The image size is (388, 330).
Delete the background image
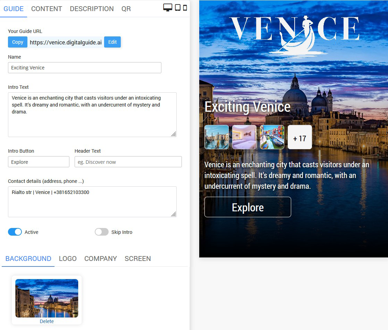pyautogui.click(x=47, y=321)
